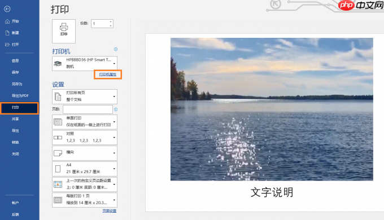Image resolution: width=384 pixels, height=220 pixels.
Task: Open 转换 (Convert) in the sidebar
Action: (x=15, y=142)
